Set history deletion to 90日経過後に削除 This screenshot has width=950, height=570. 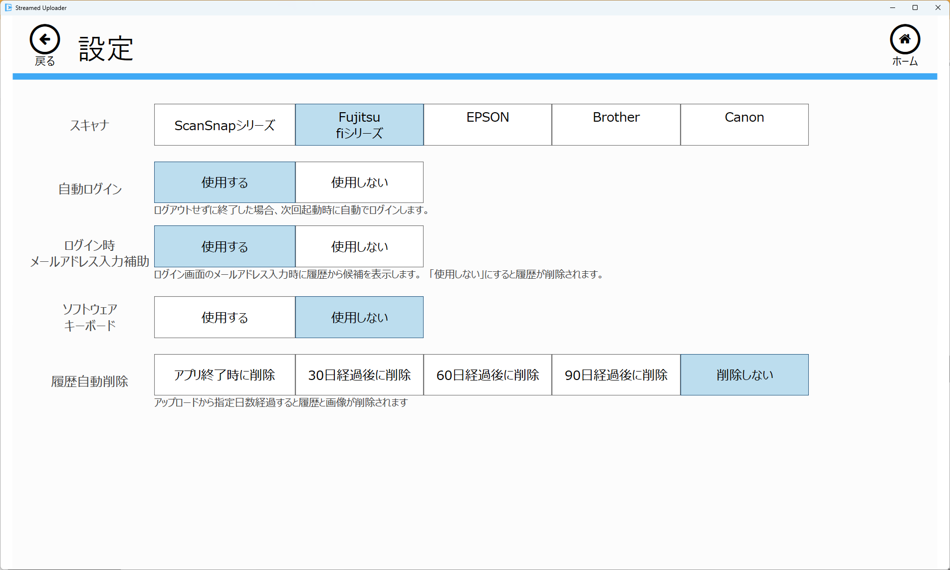616,375
